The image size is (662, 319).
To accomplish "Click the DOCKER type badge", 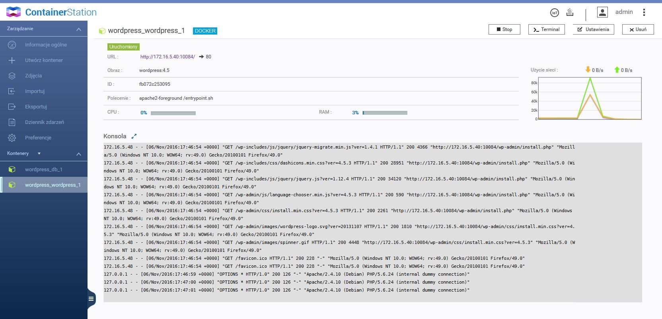I will [x=205, y=31].
